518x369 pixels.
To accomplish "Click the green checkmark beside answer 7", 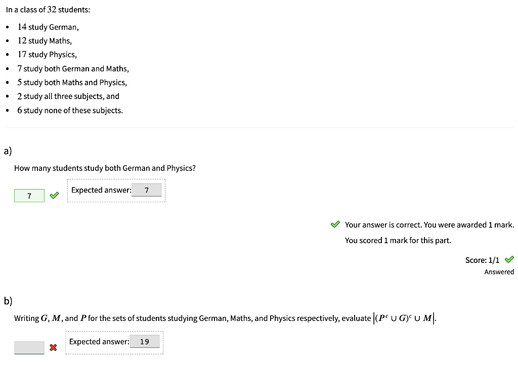I will click(x=54, y=196).
